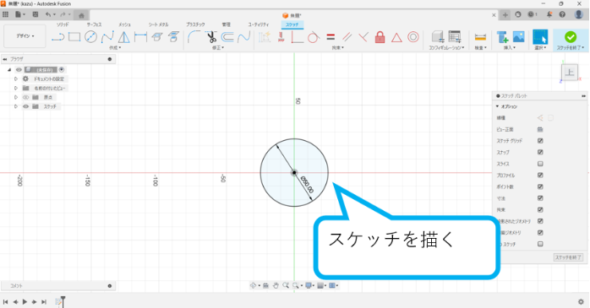Image resolution: width=590 pixels, height=308 pixels.
Task: Open the data panel grid icon
Action: pyautogui.click(x=5, y=14)
